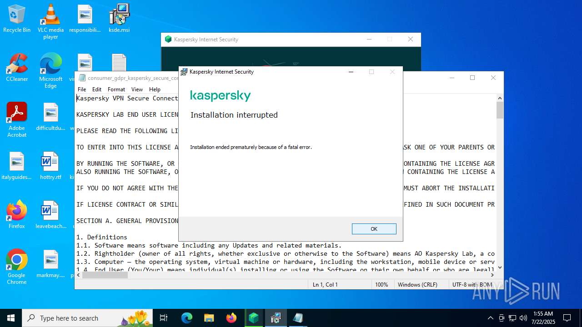Screen dimensions: 582x327
Task: Launch Firefox from the taskbar
Action: pos(231,318)
